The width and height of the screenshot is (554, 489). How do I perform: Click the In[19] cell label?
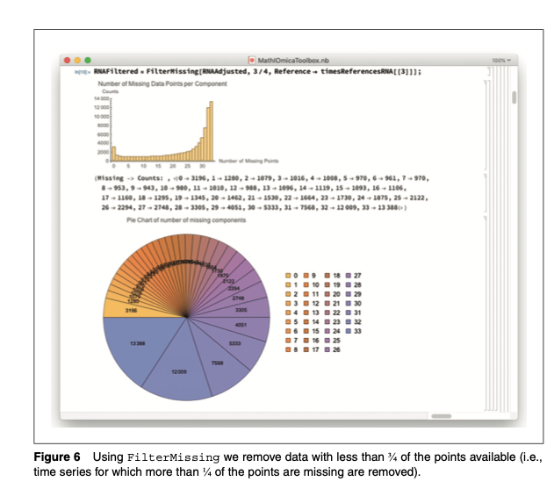tap(83, 72)
